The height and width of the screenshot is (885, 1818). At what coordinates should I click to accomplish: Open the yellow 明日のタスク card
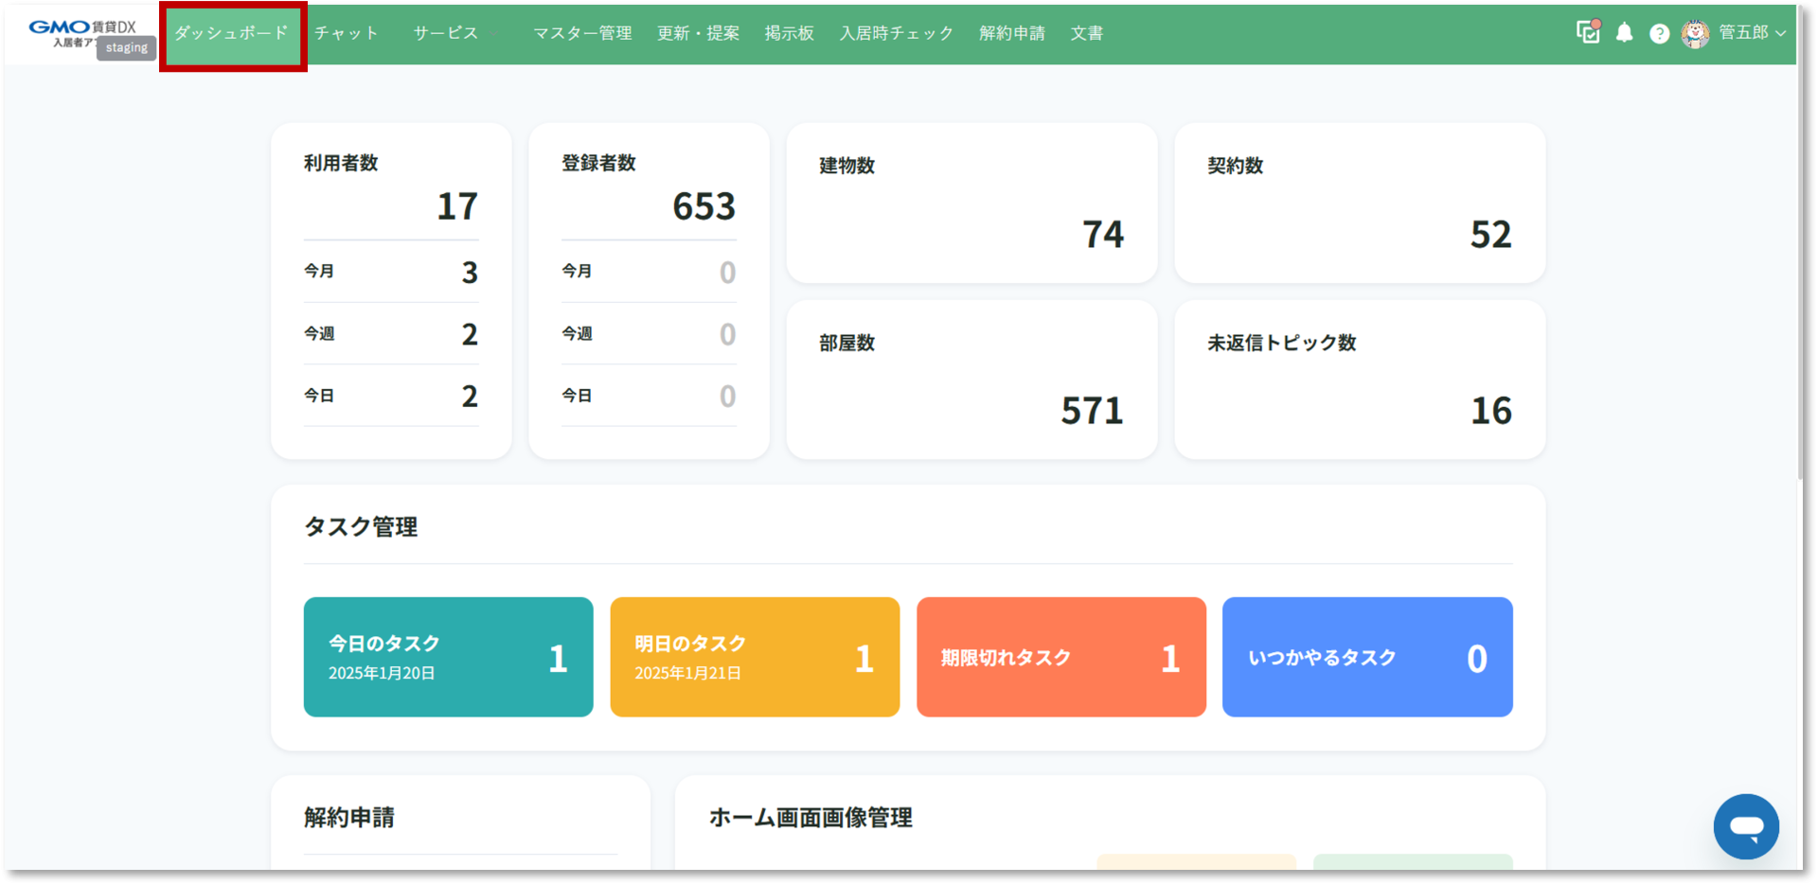(755, 657)
